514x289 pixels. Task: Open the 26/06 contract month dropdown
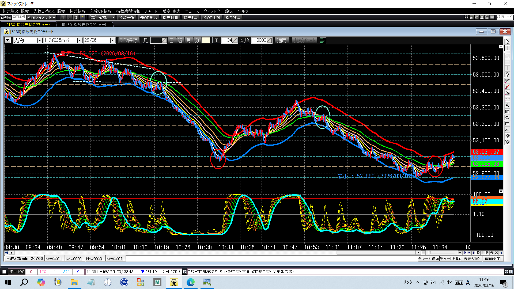pos(113,40)
